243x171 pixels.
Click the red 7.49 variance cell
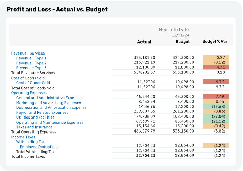(216, 96)
